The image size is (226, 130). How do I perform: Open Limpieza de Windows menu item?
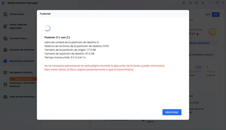pyautogui.click(x=22, y=50)
